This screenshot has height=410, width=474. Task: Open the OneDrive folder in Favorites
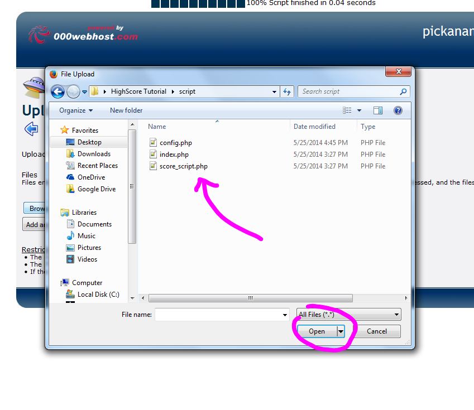point(91,177)
